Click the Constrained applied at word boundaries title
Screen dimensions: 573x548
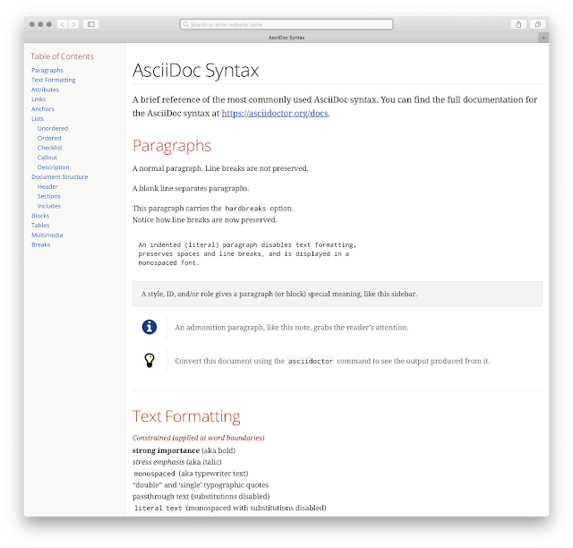pos(198,438)
